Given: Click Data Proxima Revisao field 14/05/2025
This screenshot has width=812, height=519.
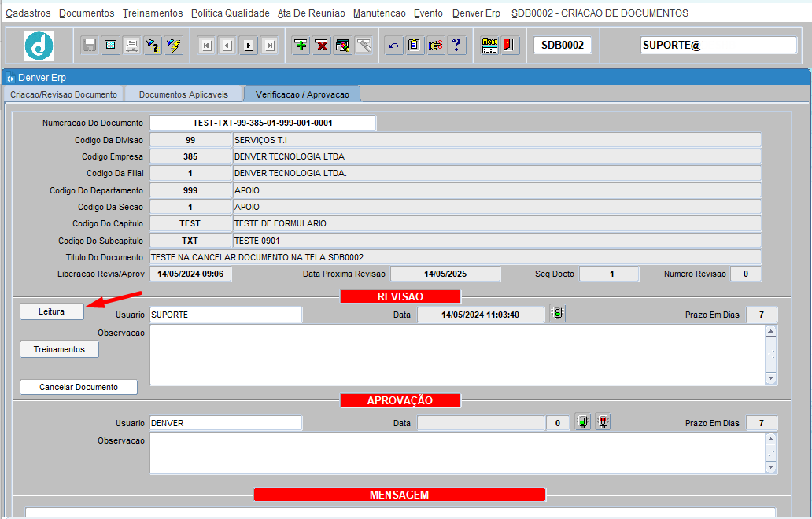Looking at the screenshot, I should [x=445, y=274].
